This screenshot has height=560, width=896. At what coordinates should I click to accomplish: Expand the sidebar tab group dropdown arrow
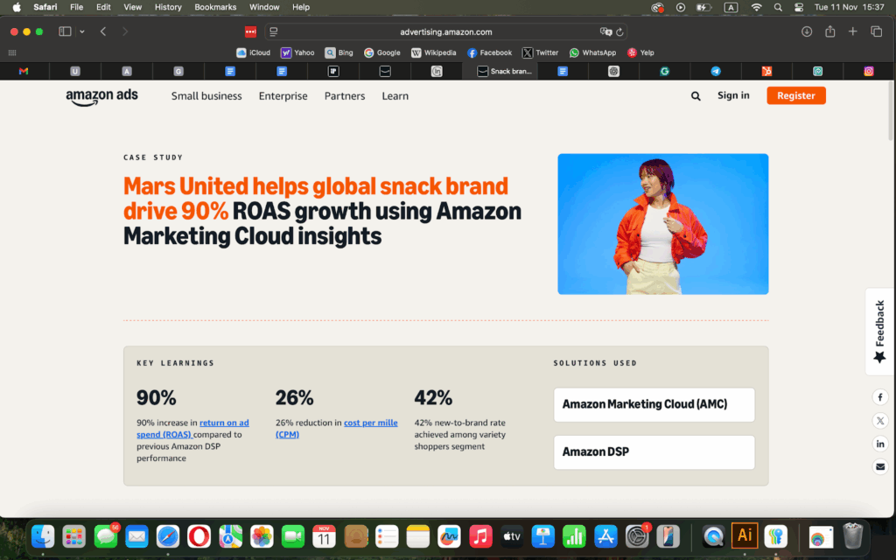82,31
